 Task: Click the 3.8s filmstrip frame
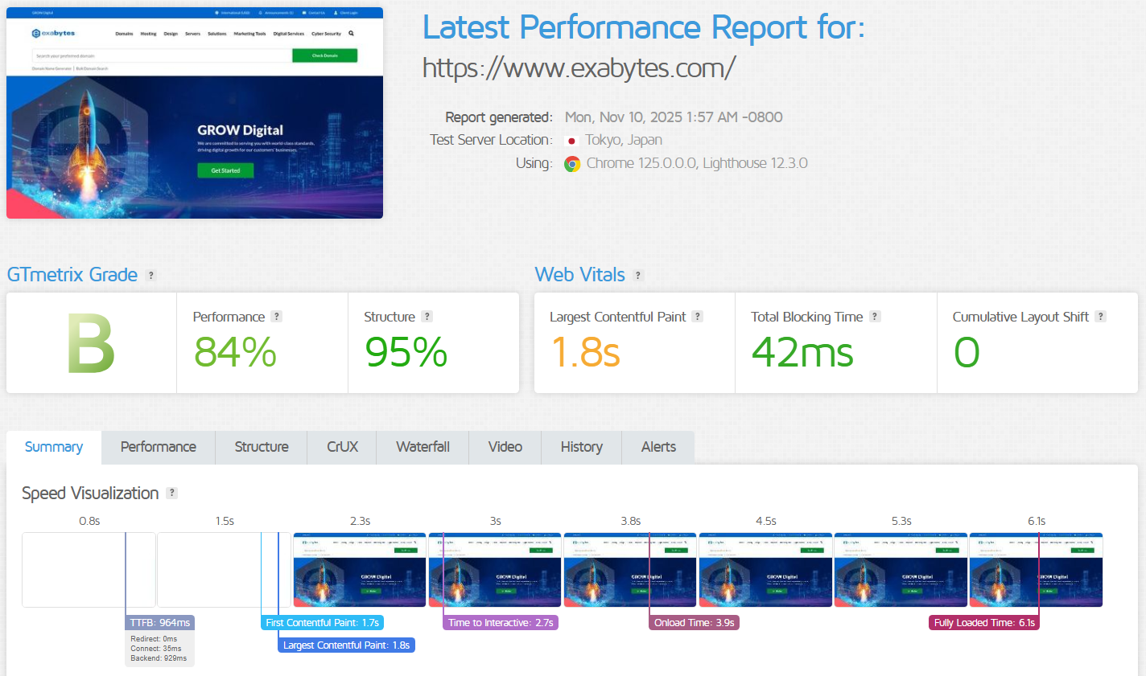tap(630, 570)
